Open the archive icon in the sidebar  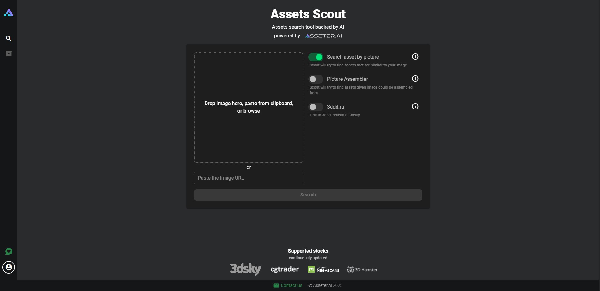click(8, 53)
